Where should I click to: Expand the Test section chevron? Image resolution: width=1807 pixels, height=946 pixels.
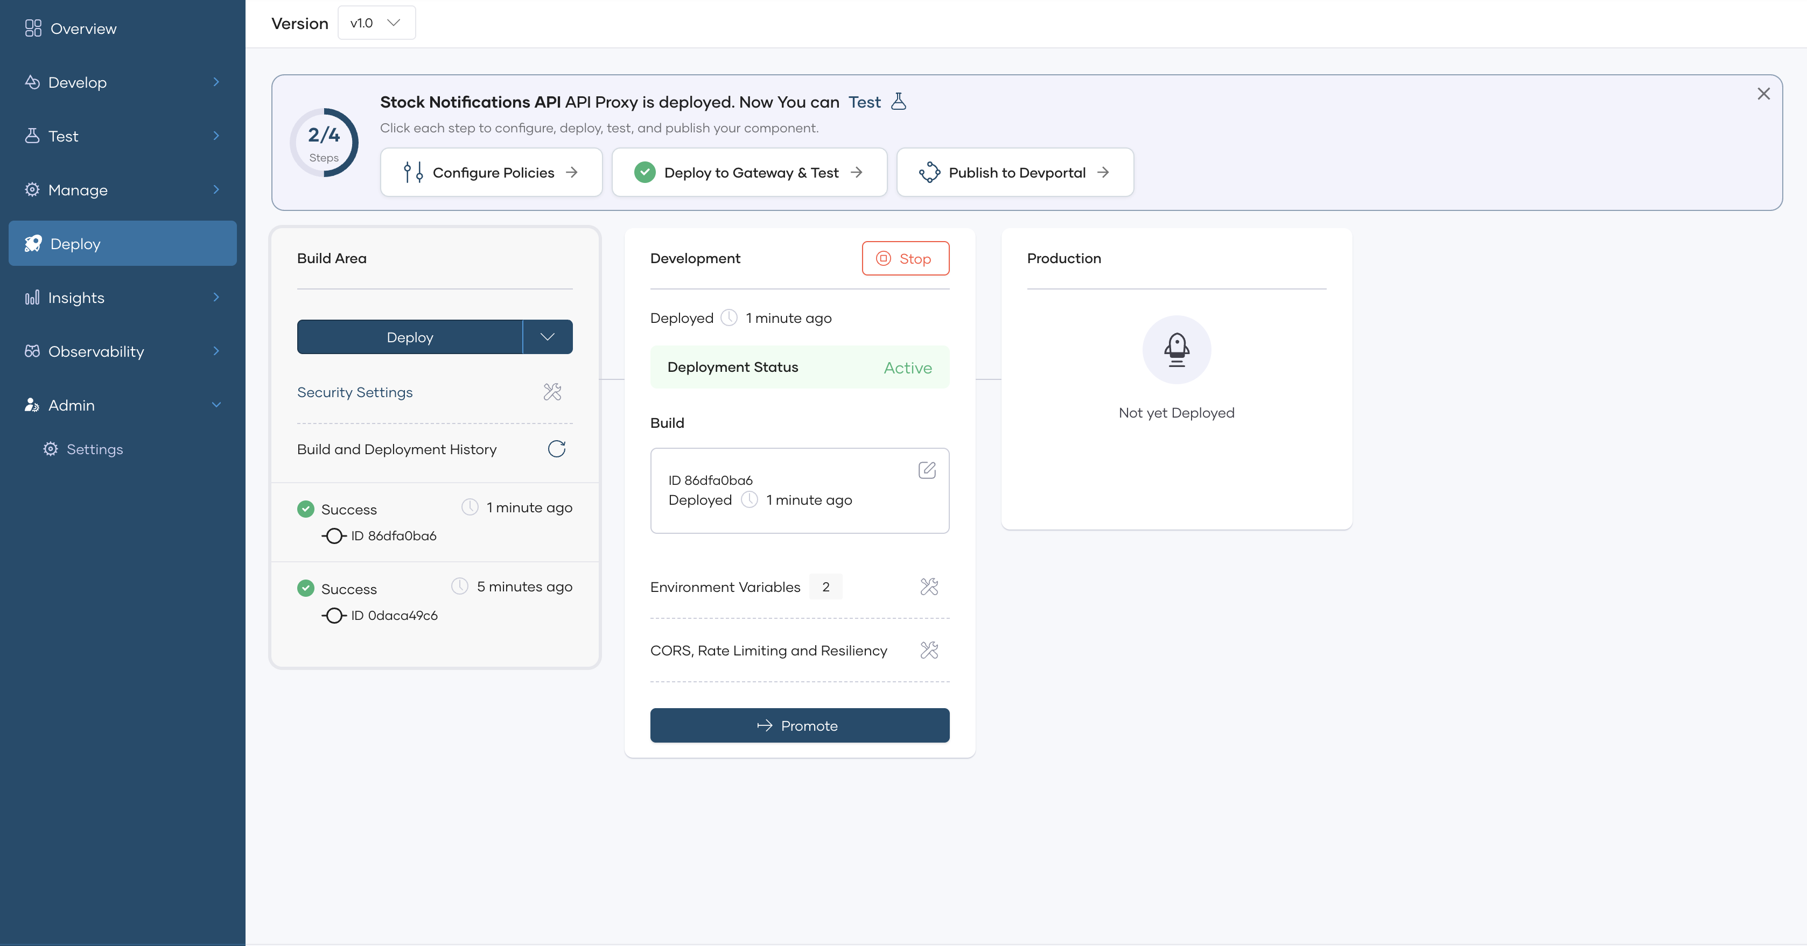[216, 136]
